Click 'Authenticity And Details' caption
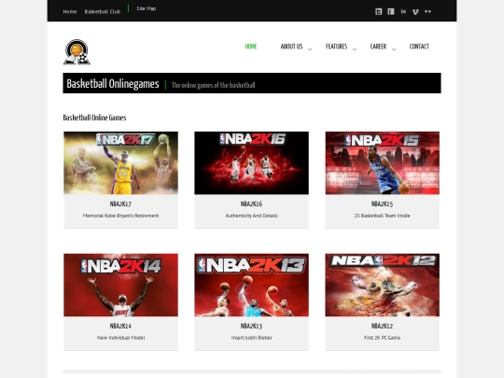Screen dimensions: 504x378 click(252, 216)
